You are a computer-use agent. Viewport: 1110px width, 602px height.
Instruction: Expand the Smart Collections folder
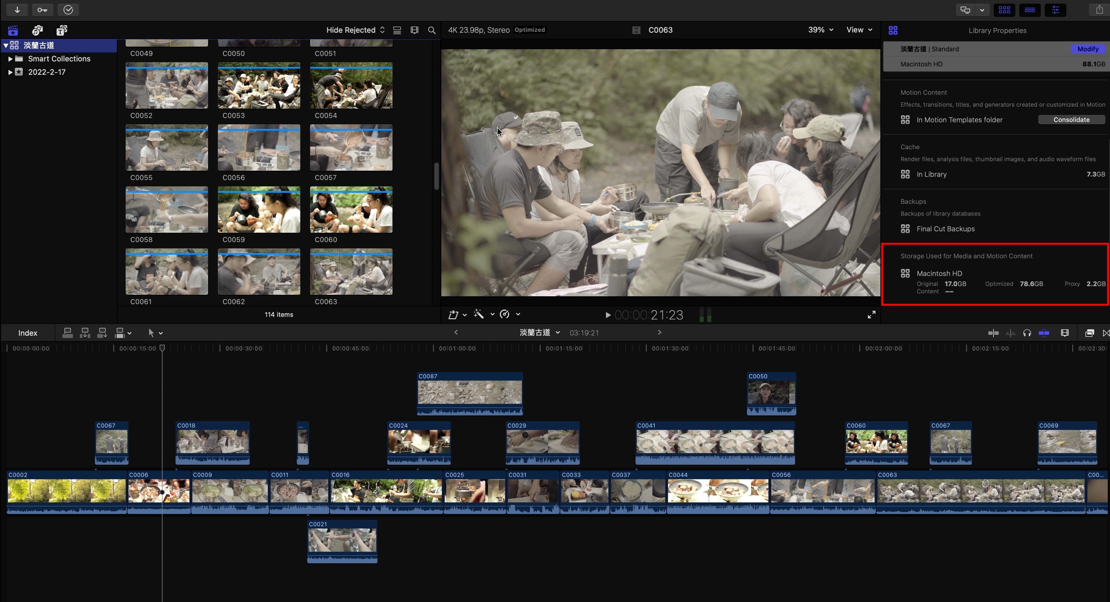(x=10, y=59)
